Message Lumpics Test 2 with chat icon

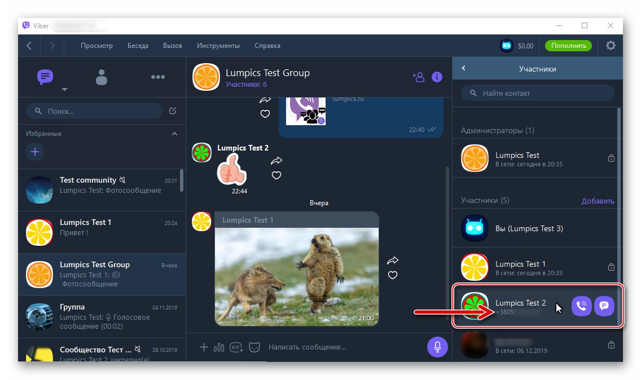604,306
